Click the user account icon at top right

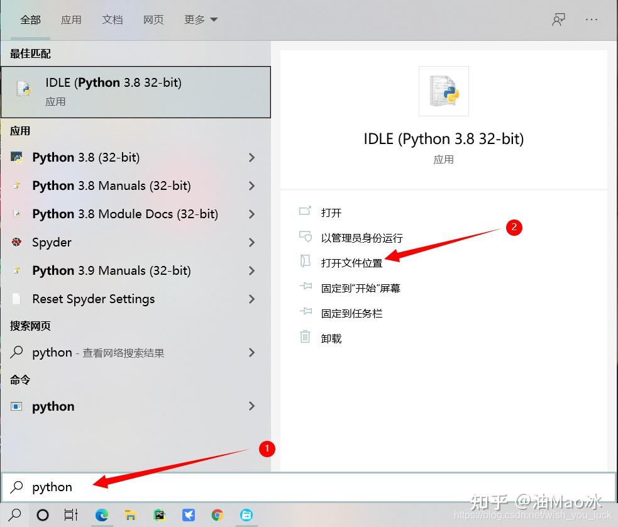coord(558,19)
